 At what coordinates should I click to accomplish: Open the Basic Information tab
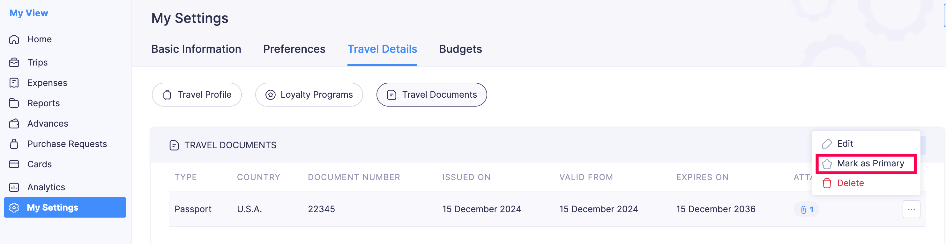tap(196, 49)
